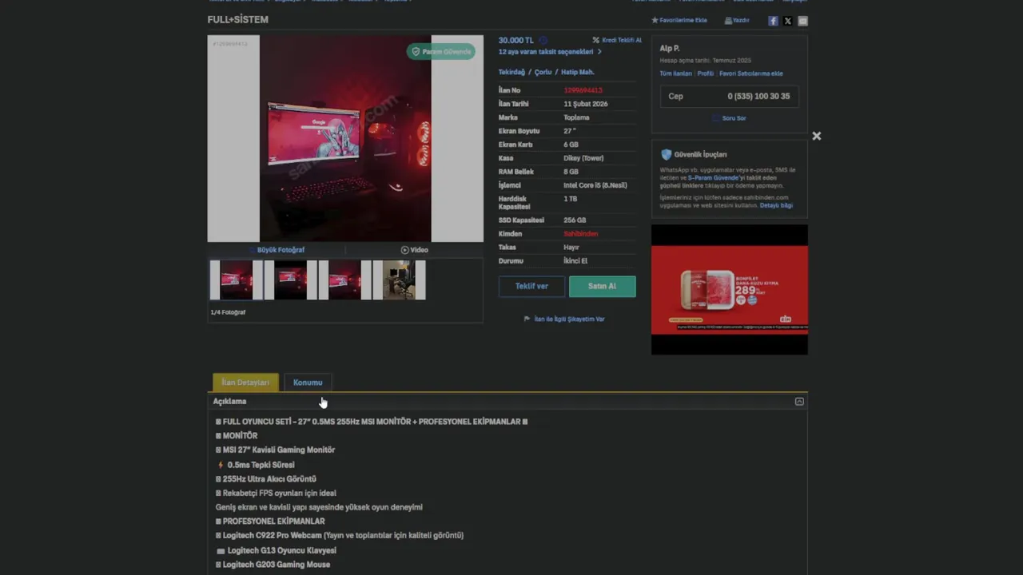Select the İlan Detayları tab

[245, 383]
